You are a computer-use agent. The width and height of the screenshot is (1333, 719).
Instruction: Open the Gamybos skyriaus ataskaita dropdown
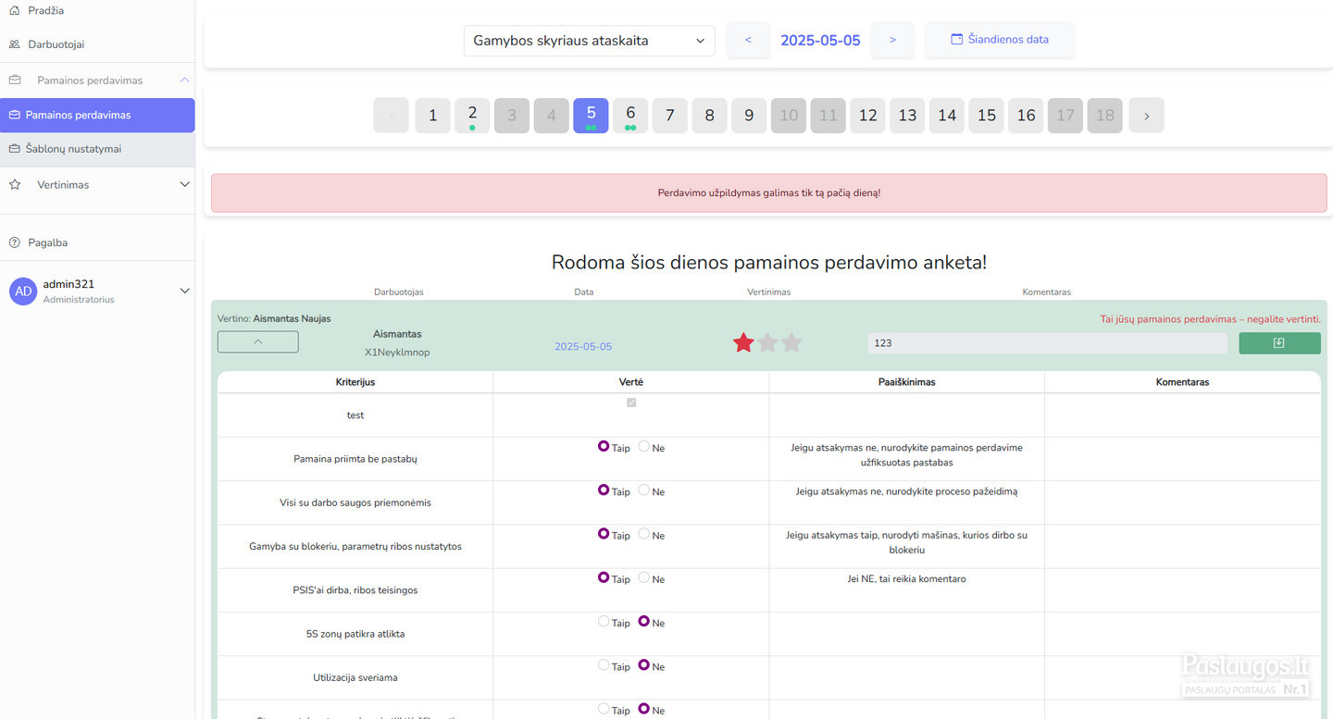(x=590, y=41)
